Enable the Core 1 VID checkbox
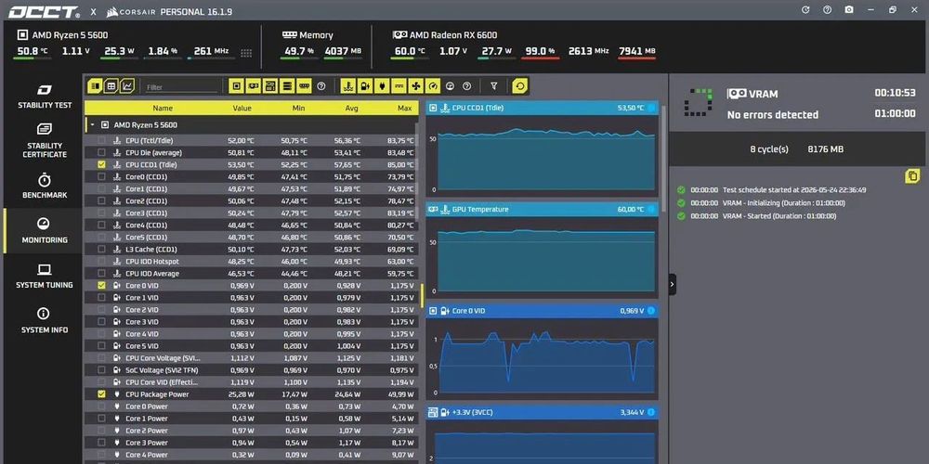Screen dimensions: 929x464 (x=101, y=298)
